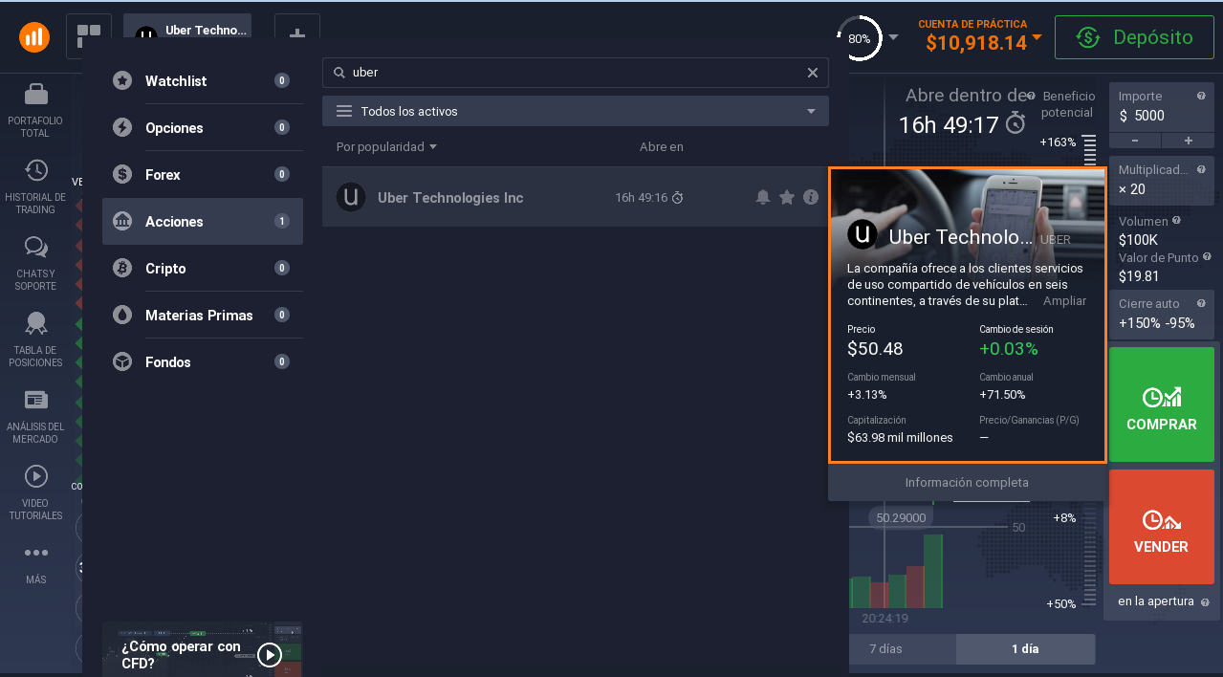Click the $63.98 mil millones capitalization
This screenshot has width=1223, height=677.
900,438
